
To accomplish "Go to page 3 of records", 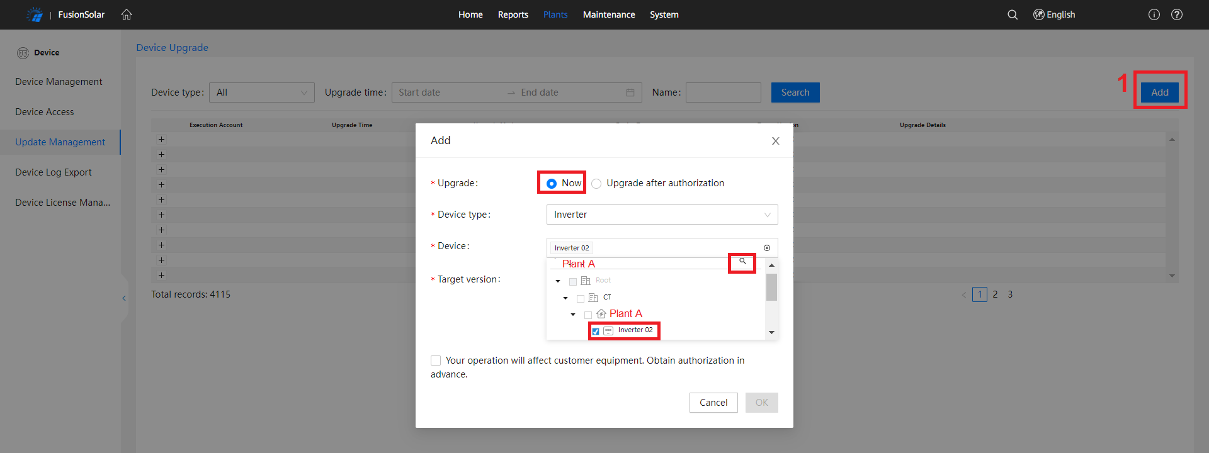I will click(x=1010, y=294).
